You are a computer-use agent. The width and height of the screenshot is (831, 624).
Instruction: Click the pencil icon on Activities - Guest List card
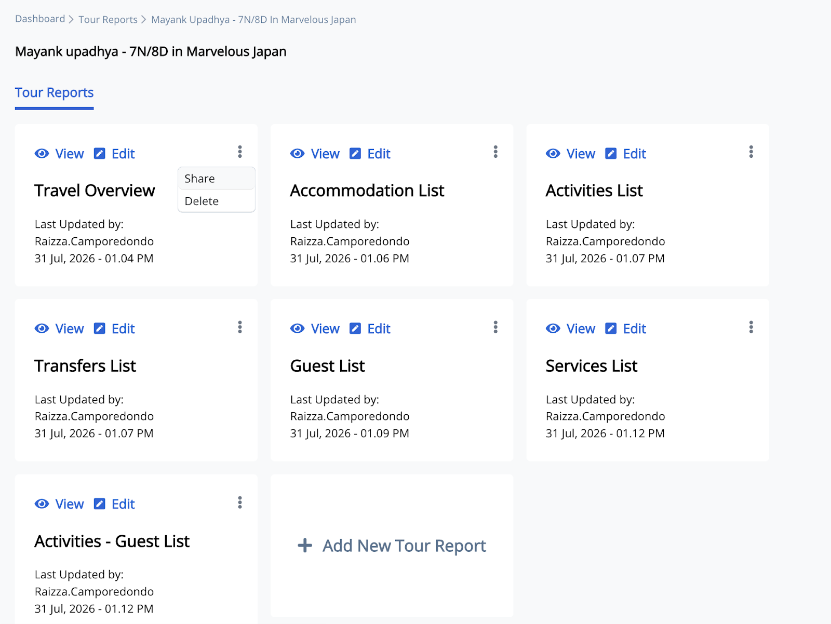point(99,504)
